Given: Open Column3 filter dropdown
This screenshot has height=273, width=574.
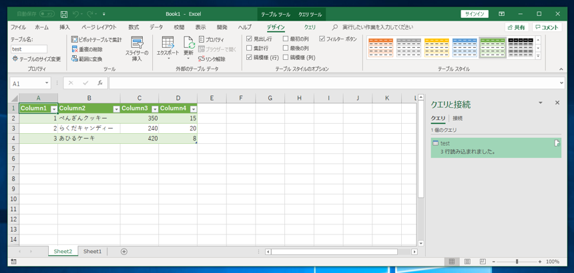Looking at the screenshot, I should point(155,109).
